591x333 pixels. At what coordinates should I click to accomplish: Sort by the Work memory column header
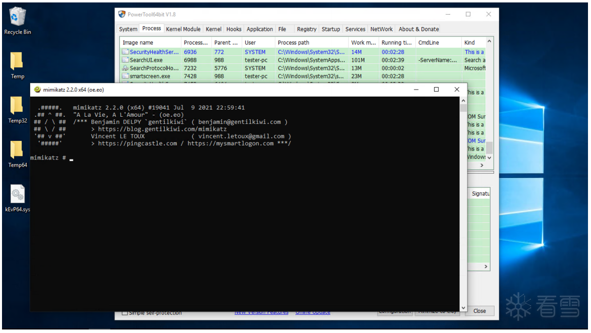(363, 43)
